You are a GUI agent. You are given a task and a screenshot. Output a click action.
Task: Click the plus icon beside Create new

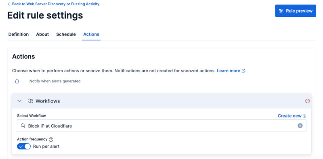click(x=304, y=116)
